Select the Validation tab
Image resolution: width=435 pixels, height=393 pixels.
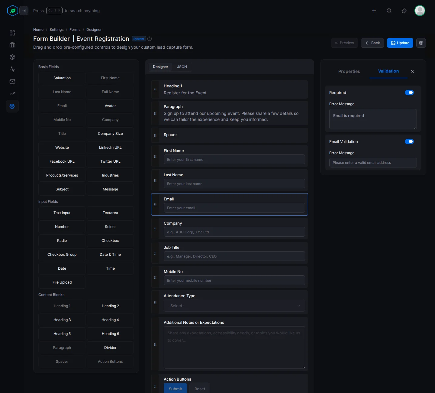(x=388, y=71)
